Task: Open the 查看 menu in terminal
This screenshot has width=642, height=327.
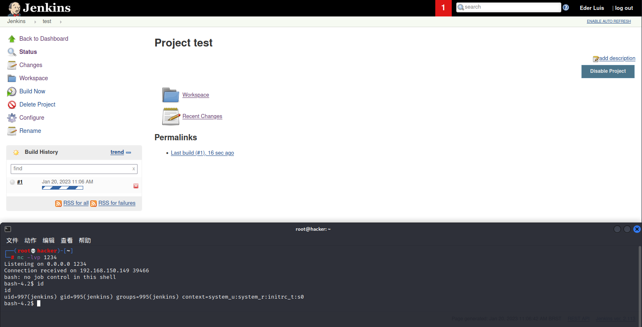Action: 67,241
